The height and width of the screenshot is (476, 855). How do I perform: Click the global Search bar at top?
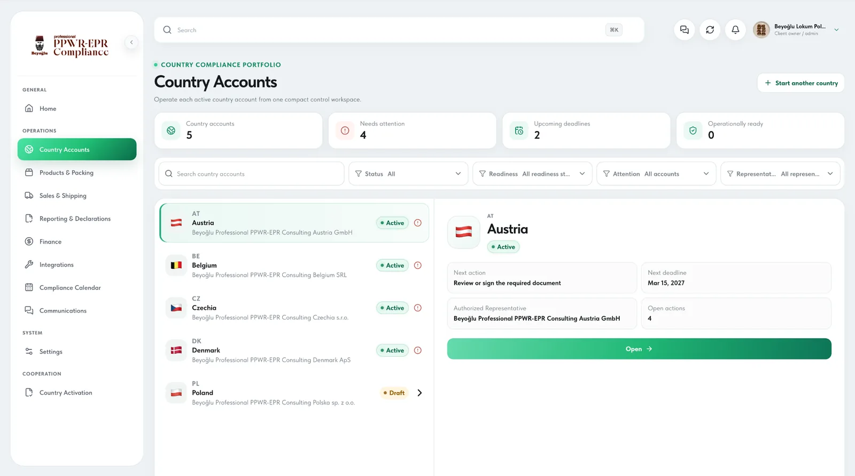point(399,30)
